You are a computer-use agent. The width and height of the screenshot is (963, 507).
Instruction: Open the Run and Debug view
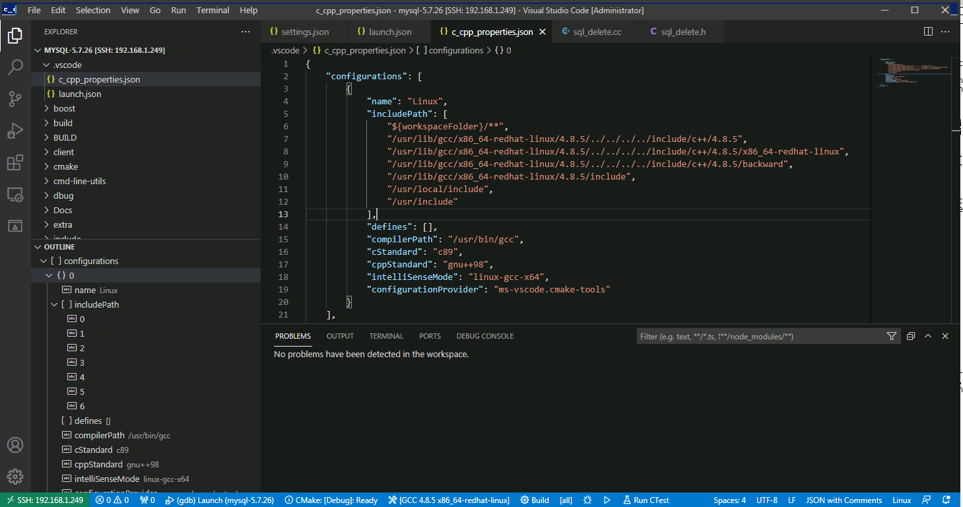click(15, 131)
